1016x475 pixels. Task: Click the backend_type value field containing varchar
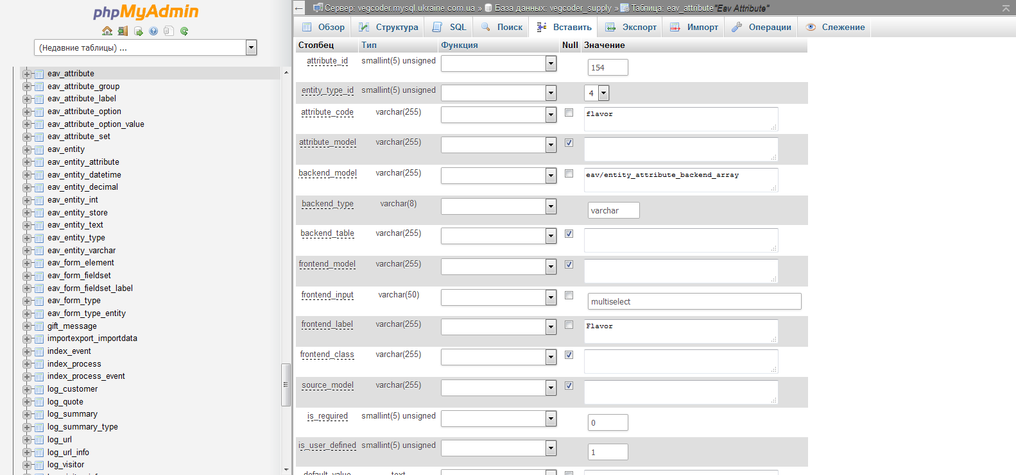[614, 210]
